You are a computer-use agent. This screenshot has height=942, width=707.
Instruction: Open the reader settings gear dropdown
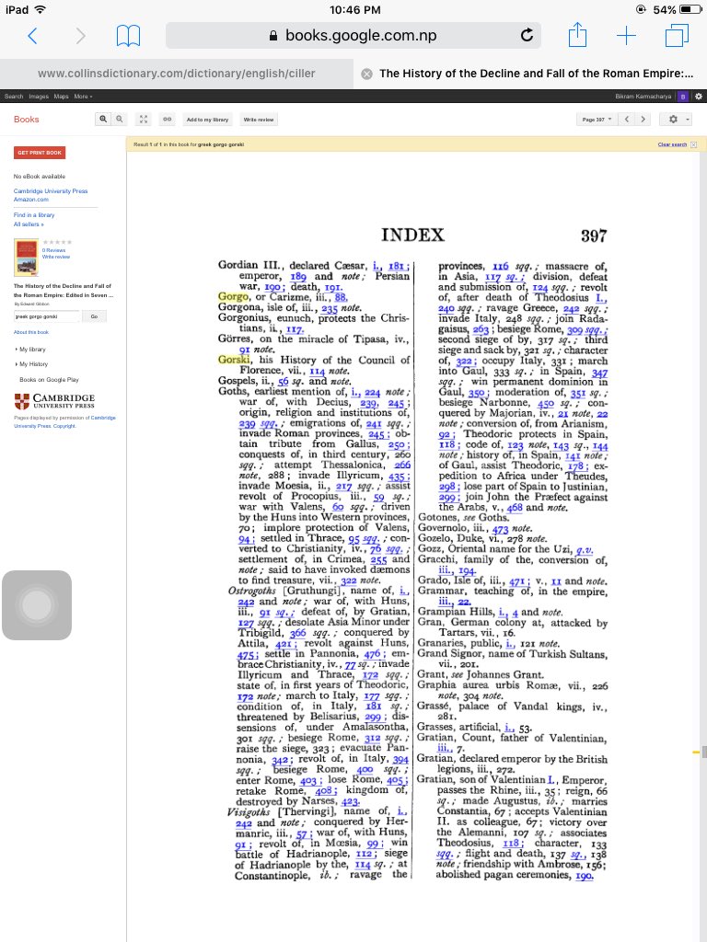tap(677, 119)
